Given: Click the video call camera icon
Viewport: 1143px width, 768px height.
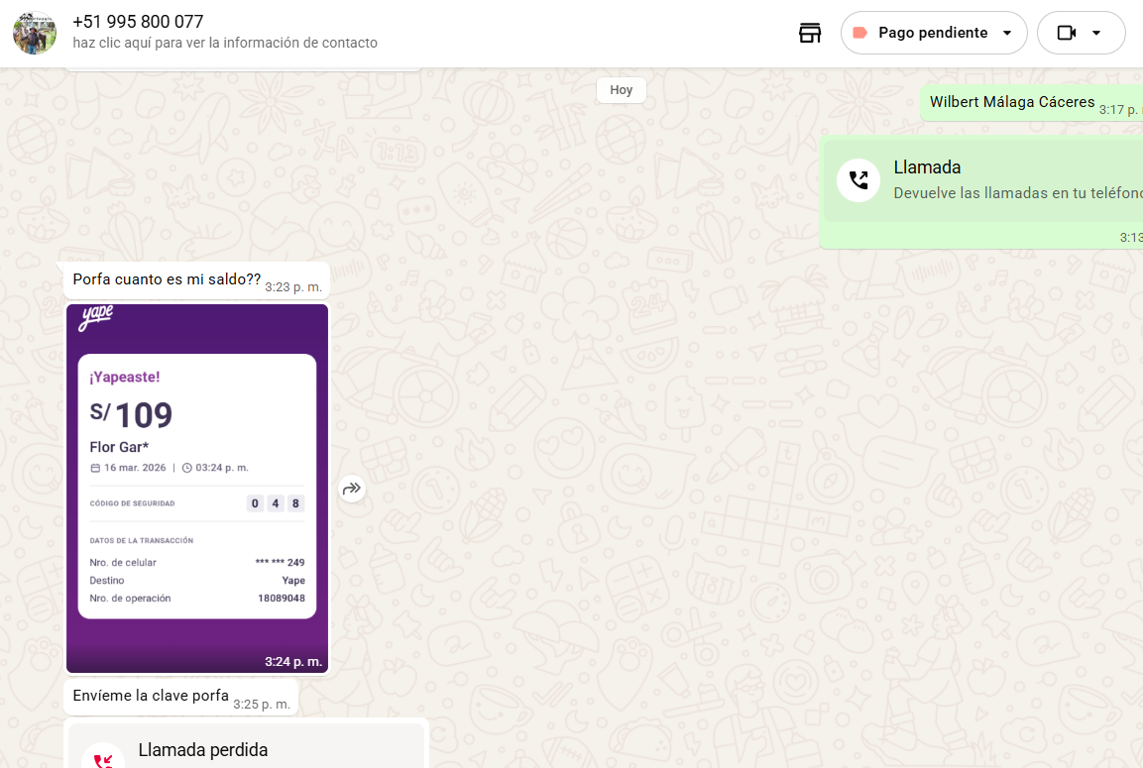Looking at the screenshot, I should (x=1067, y=33).
